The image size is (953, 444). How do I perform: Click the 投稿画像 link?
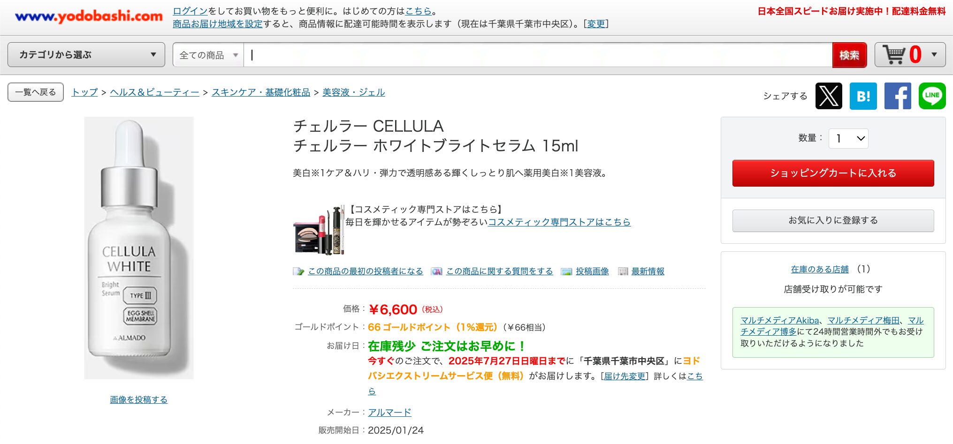pos(592,271)
